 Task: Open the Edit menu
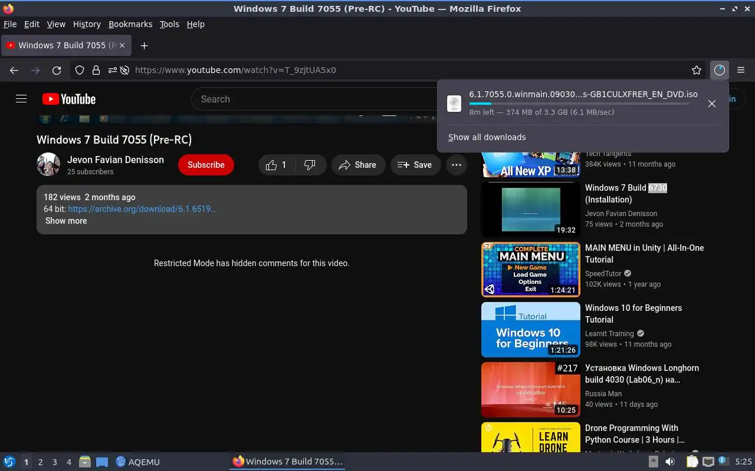pos(32,24)
